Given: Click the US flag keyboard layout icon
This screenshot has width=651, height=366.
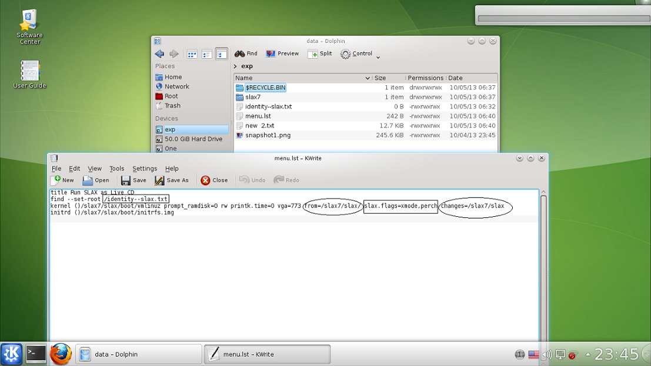Looking at the screenshot, I should pos(533,355).
